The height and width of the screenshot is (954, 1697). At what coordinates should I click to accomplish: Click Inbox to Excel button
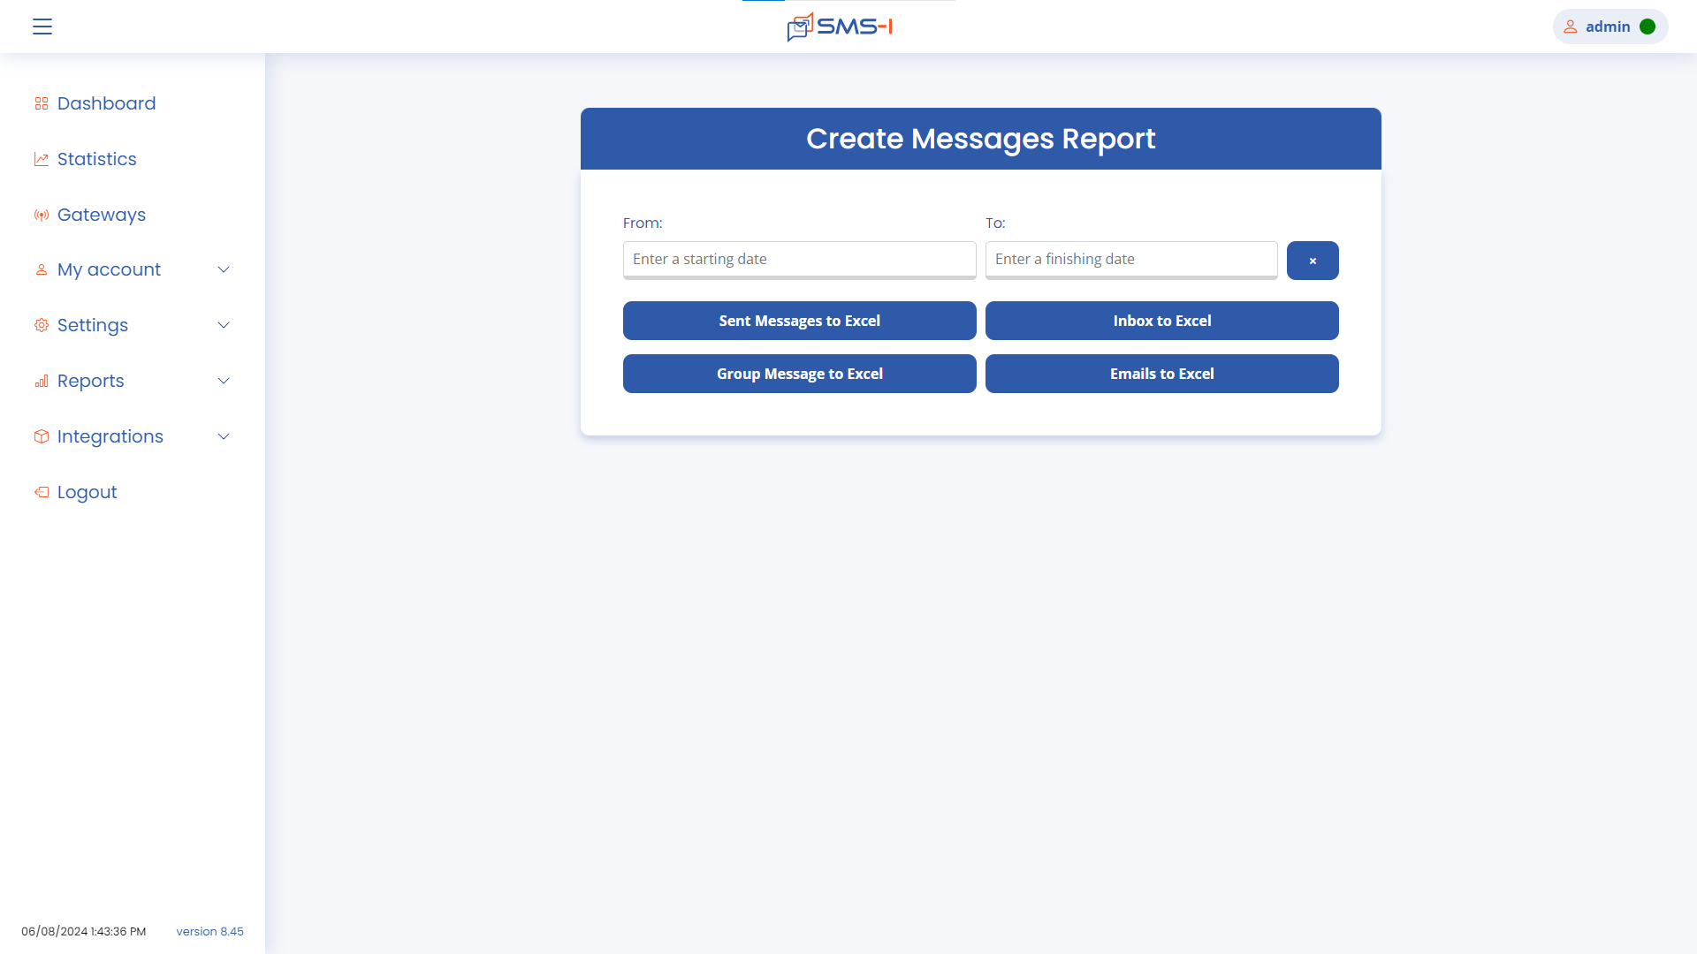pyautogui.click(x=1162, y=321)
